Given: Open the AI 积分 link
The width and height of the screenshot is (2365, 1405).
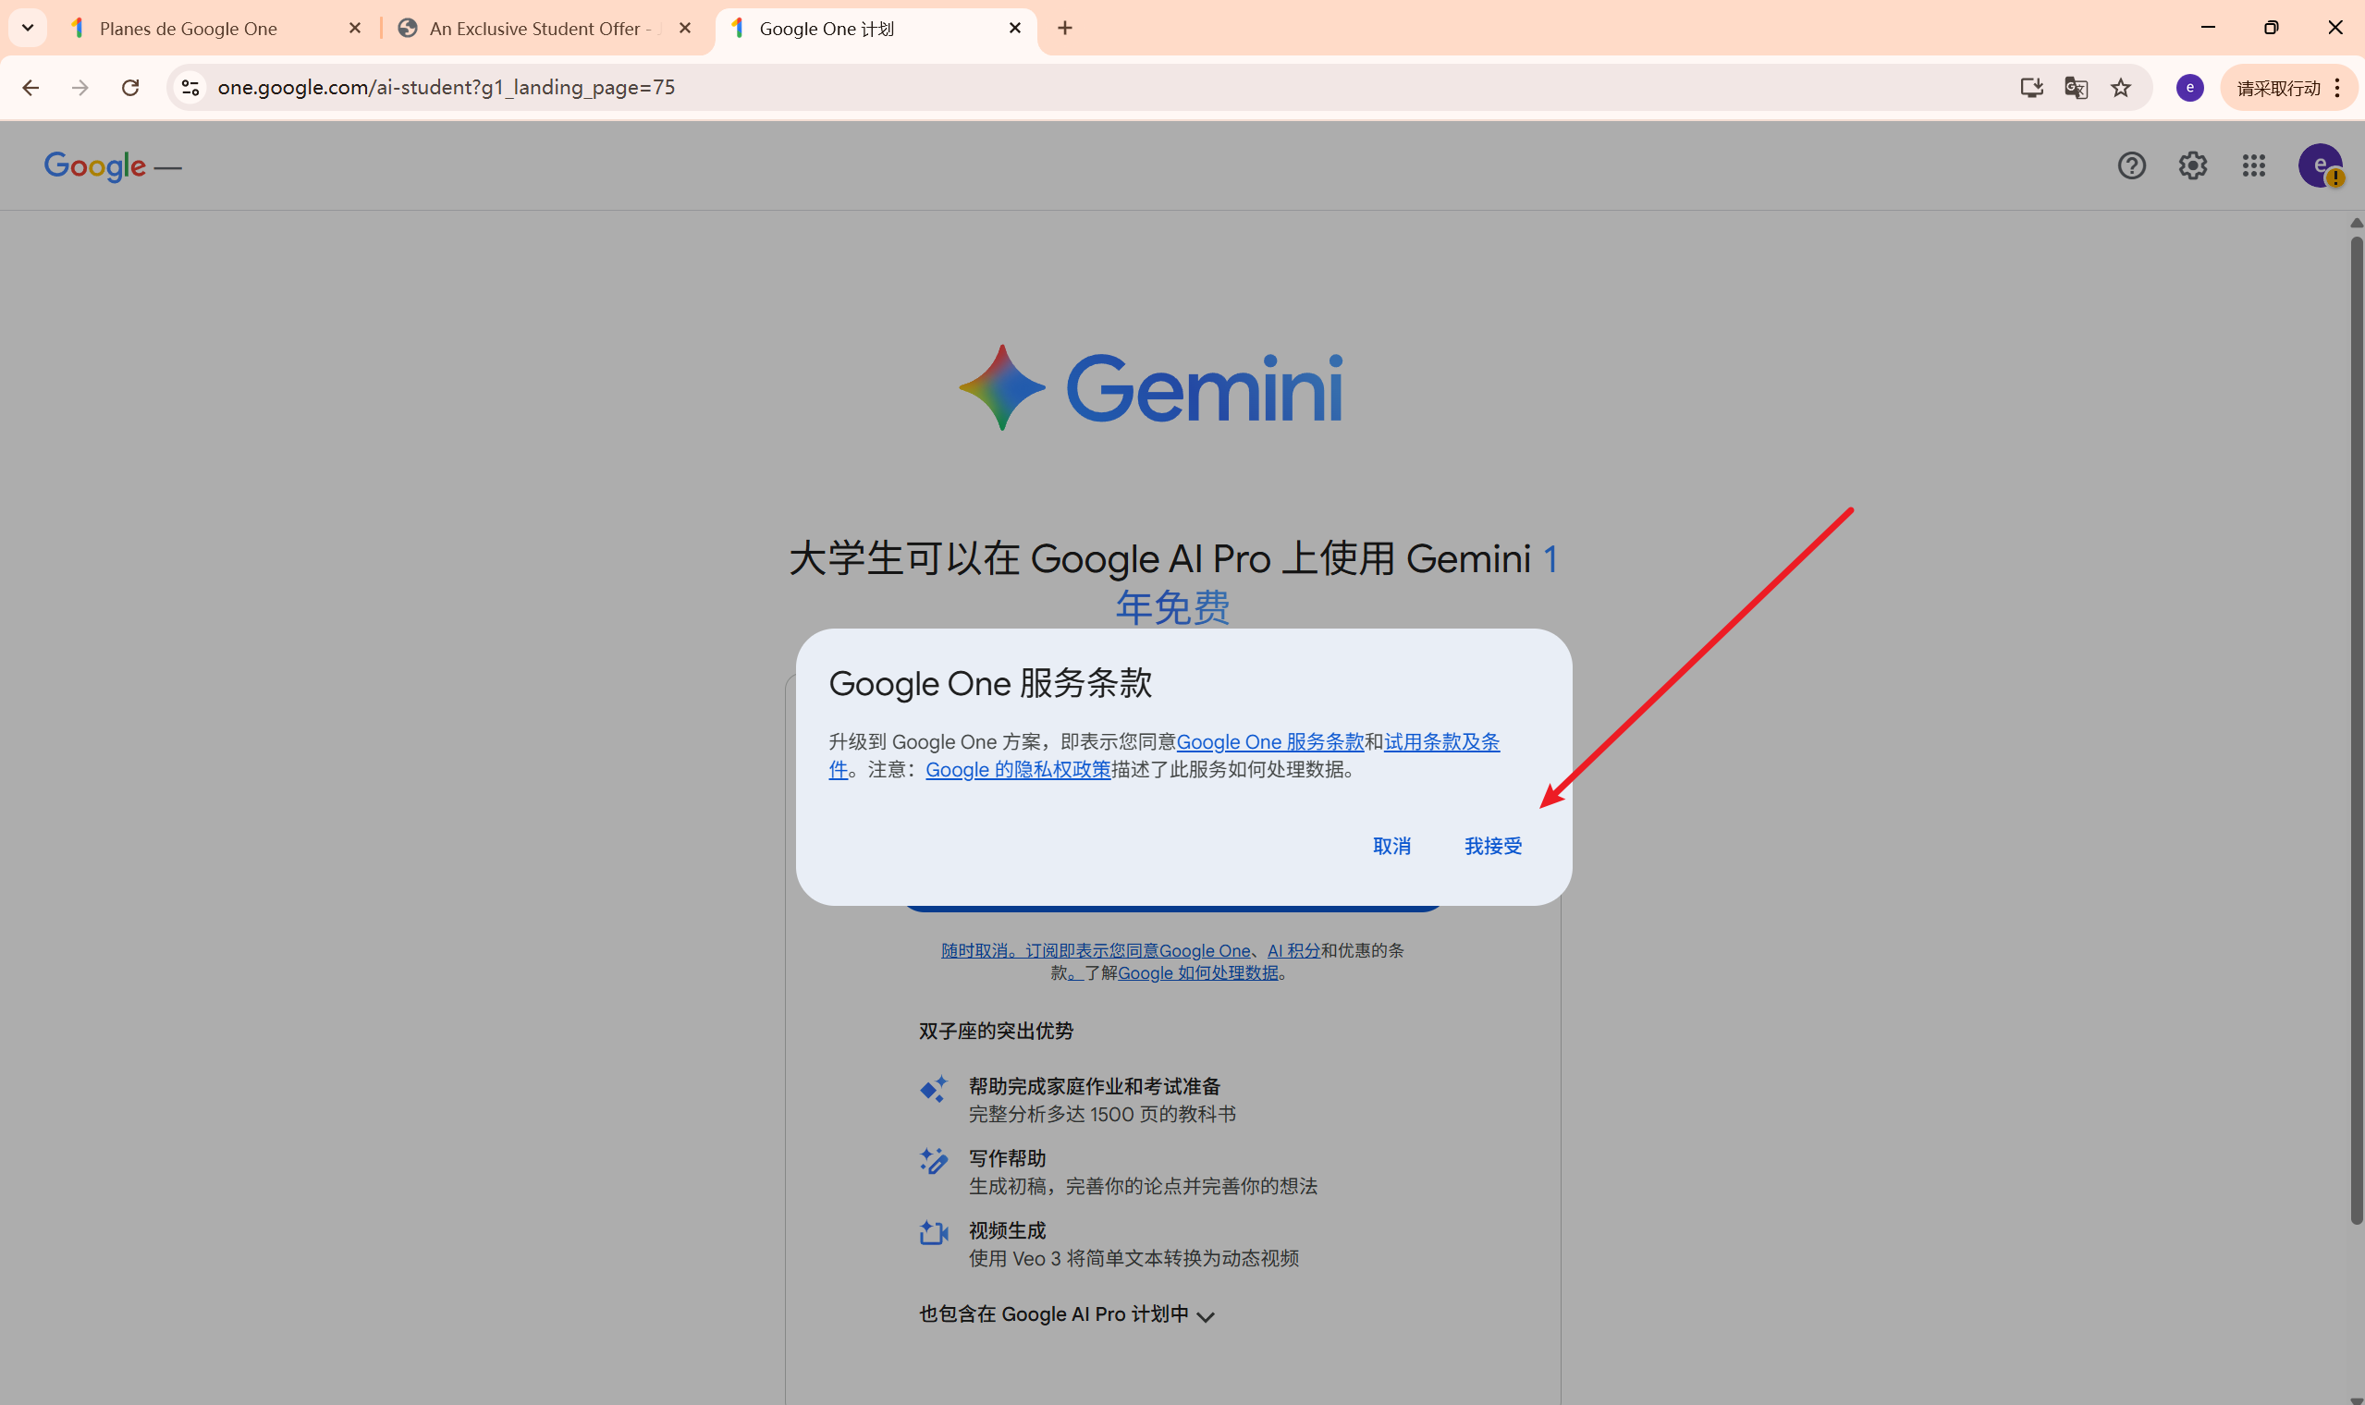Looking at the screenshot, I should pyautogui.click(x=1293, y=950).
